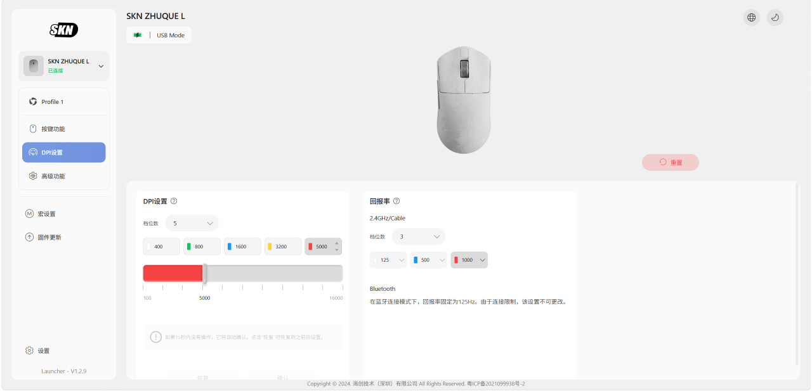Click the DPI settings help question mark
This screenshot has height=391, width=812.
[174, 201]
